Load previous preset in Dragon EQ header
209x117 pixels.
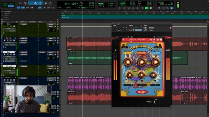pos(151,40)
